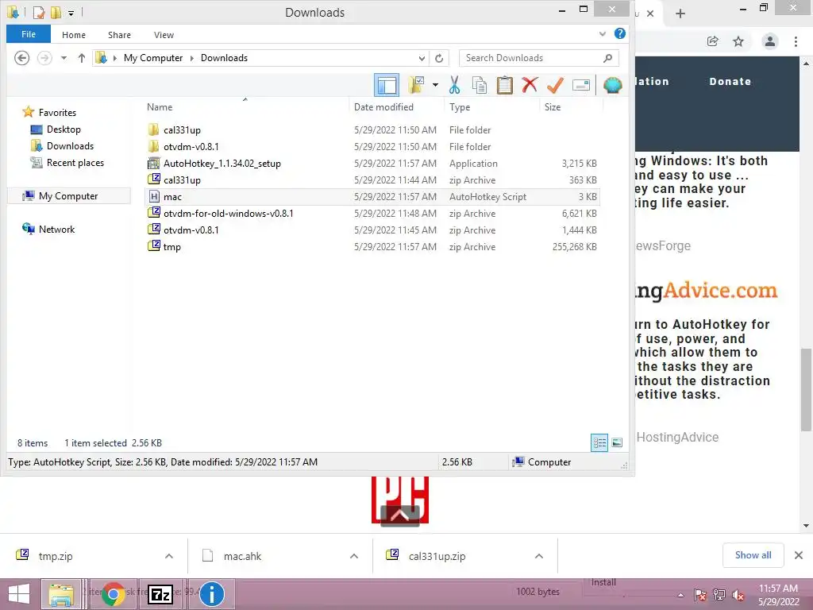Click the webpage's scroll-to-top arrow
This screenshot has width=813, height=610.
400,515
